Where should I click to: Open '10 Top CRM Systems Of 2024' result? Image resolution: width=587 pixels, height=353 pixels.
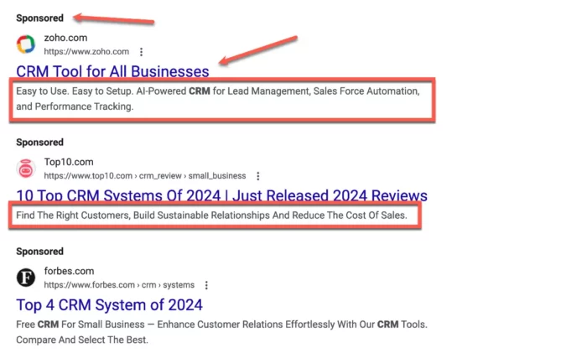221,195
